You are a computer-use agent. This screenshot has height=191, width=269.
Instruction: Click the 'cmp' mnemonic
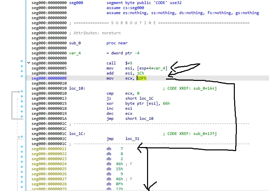(x=110, y=94)
